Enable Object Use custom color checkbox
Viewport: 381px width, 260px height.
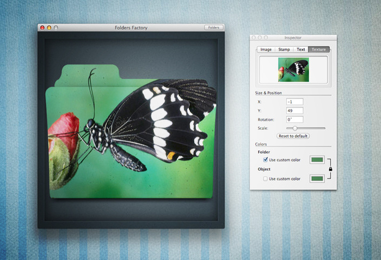click(266, 178)
